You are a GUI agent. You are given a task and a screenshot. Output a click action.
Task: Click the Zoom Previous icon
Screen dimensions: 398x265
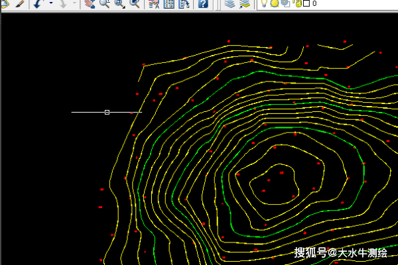[135, 4]
